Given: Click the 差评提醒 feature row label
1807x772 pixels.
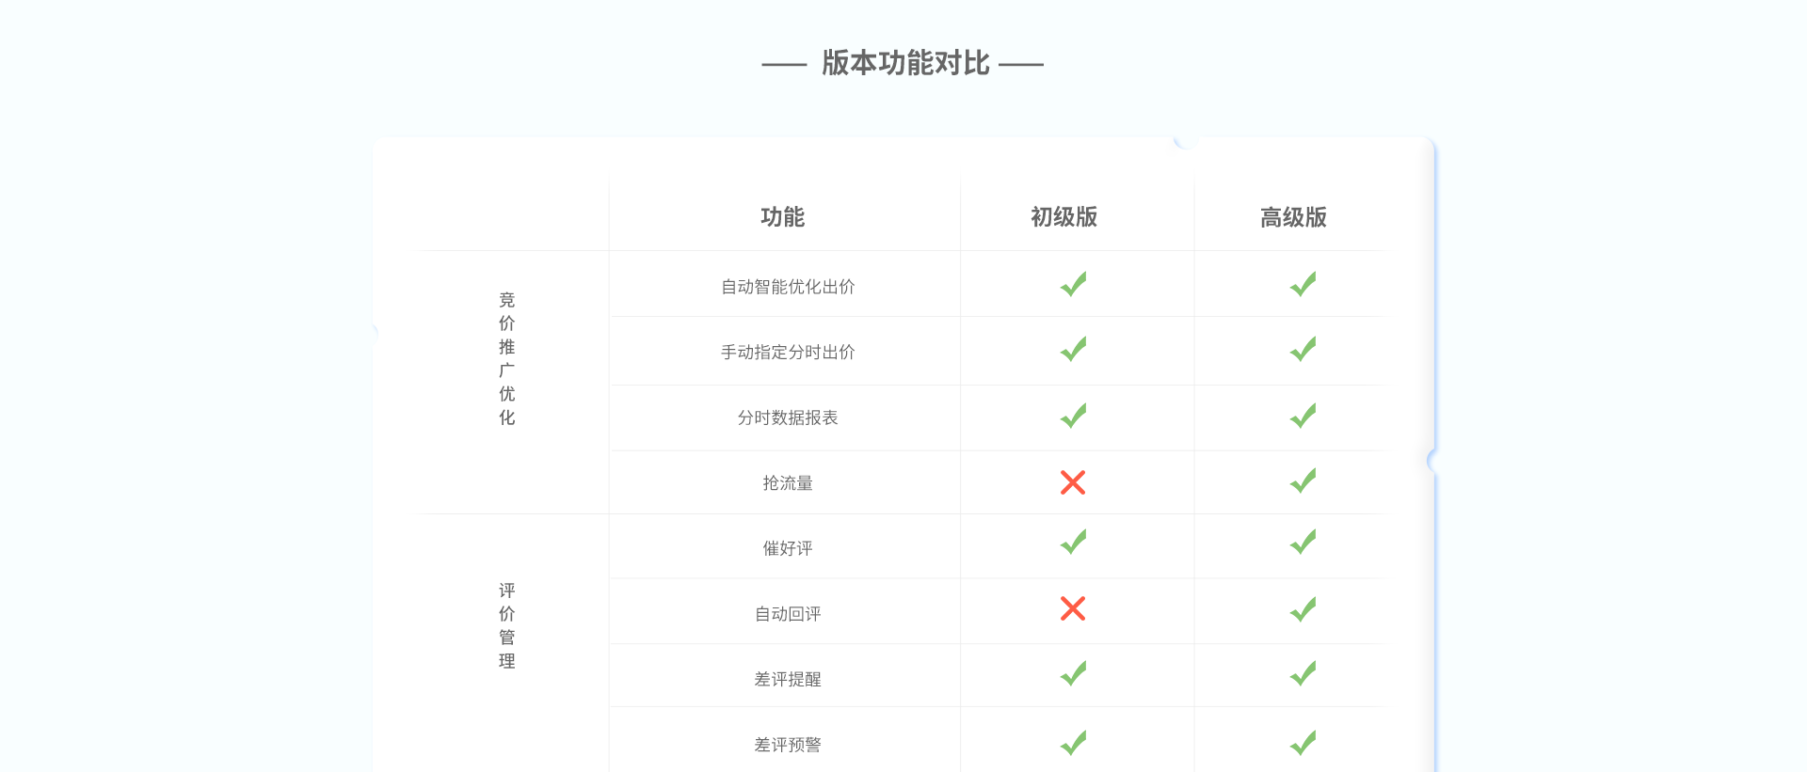Looking at the screenshot, I should coord(788,679).
